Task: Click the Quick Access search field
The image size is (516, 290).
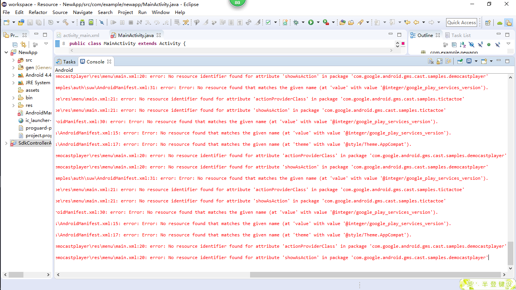Action: 462,22
